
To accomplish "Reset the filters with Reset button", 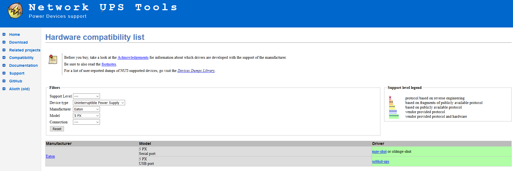I will [x=57, y=129].
